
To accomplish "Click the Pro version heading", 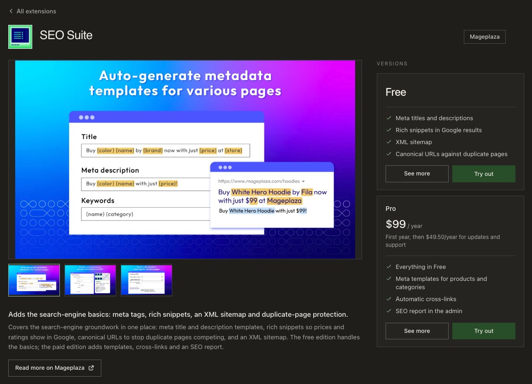I will tap(391, 209).
